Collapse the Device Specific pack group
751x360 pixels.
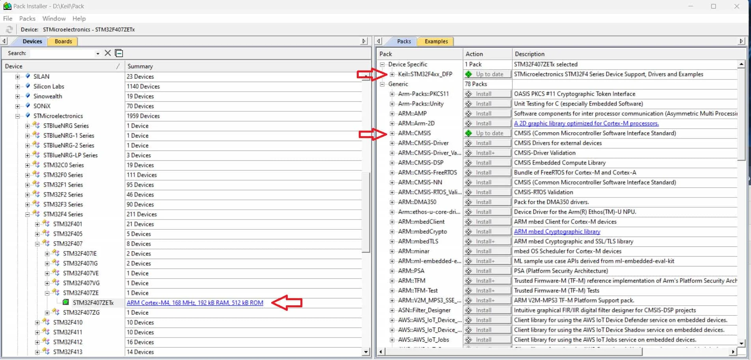pyautogui.click(x=382, y=65)
